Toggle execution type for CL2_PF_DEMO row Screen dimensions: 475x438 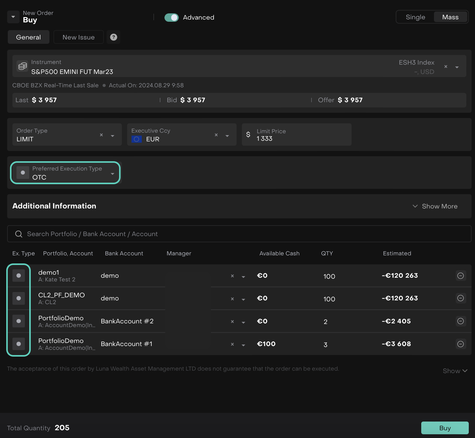click(19, 299)
